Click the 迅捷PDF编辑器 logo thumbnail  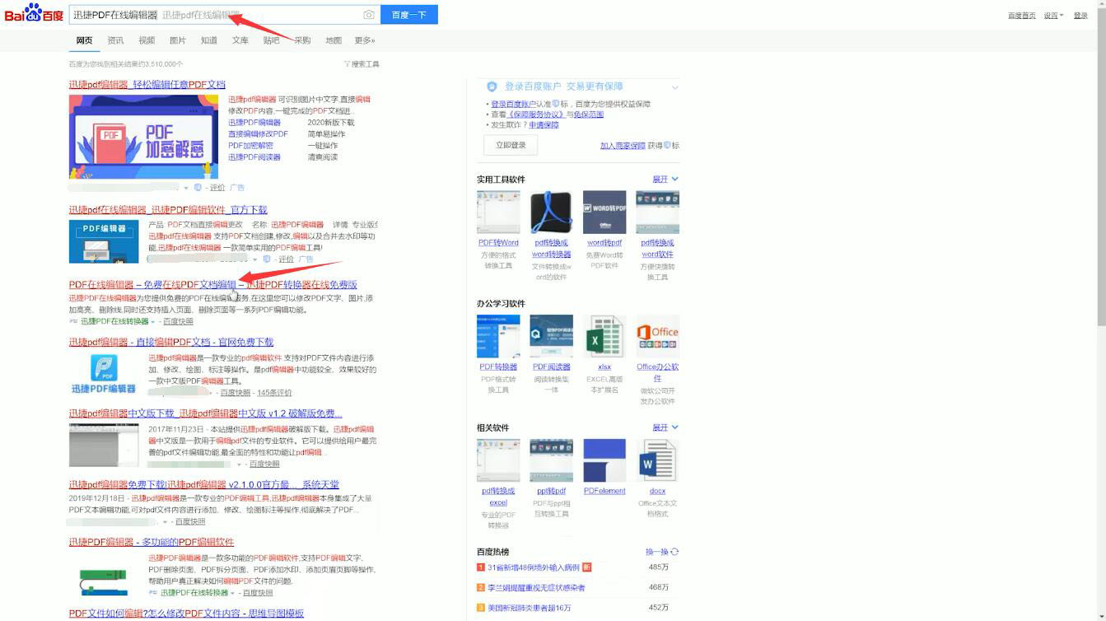(103, 374)
